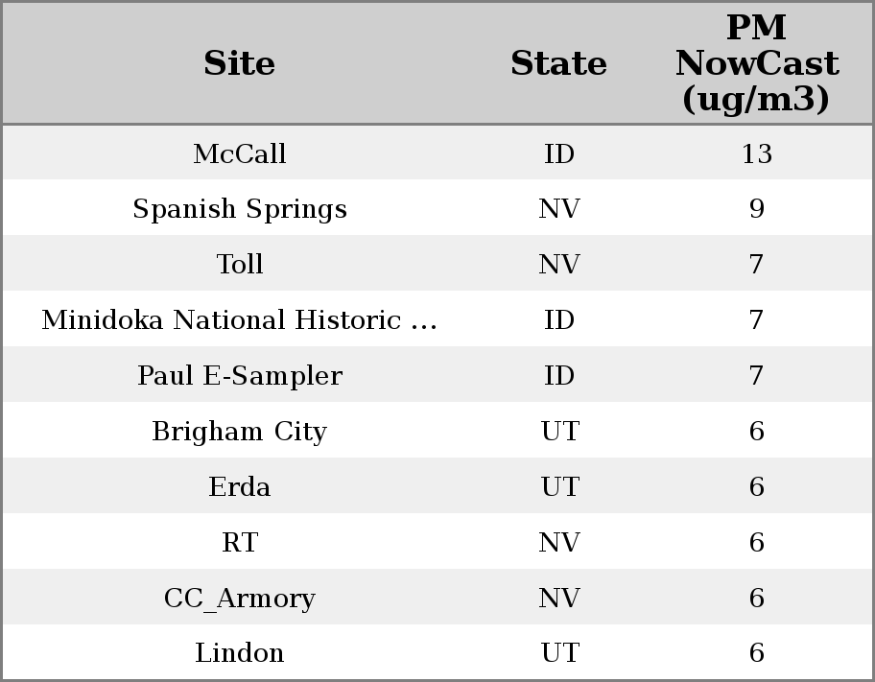Select the Paul E-Sampler site cell
This screenshot has height=682, width=875.
point(240,376)
